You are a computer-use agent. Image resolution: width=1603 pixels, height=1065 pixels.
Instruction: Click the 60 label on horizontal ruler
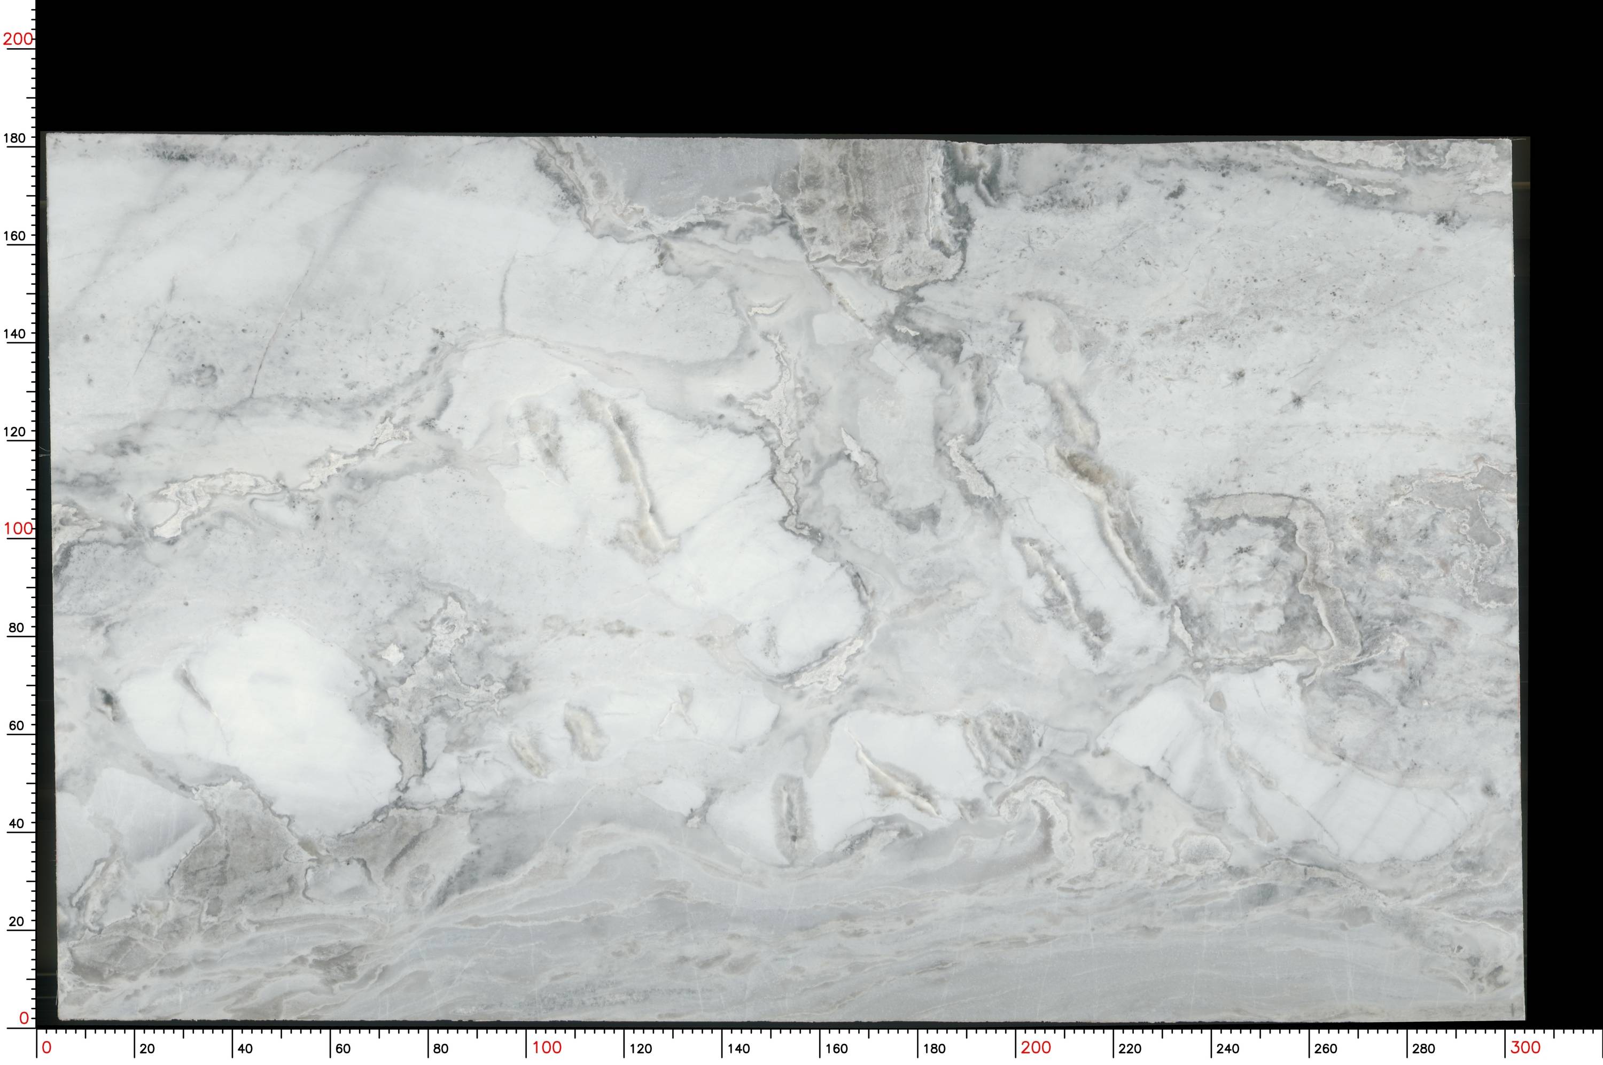pyautogui.click(x=343, y=1048)
